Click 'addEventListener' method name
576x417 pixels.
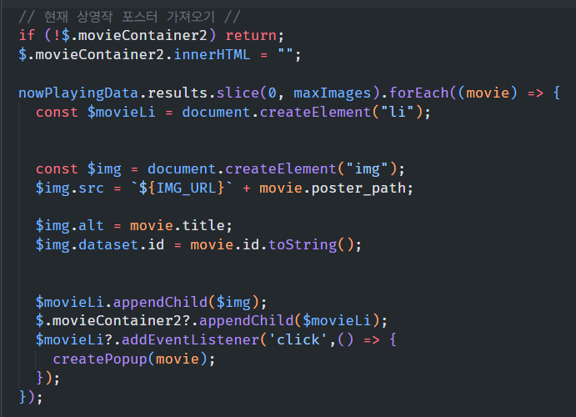tap(190, 339)
